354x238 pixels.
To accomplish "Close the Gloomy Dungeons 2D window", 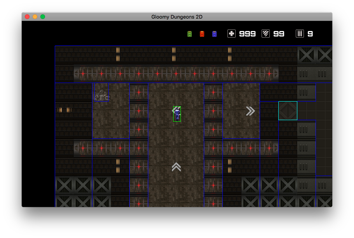I will 27,17.
